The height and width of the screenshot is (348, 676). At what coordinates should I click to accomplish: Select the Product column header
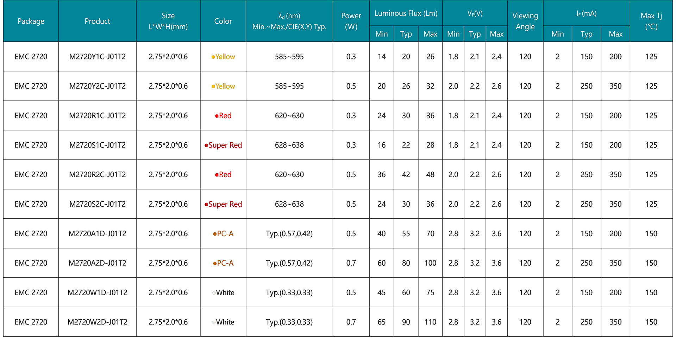point(97,21)
